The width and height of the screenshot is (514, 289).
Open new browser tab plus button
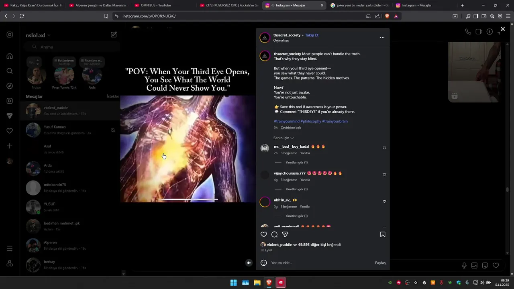(x=462, y=5)
